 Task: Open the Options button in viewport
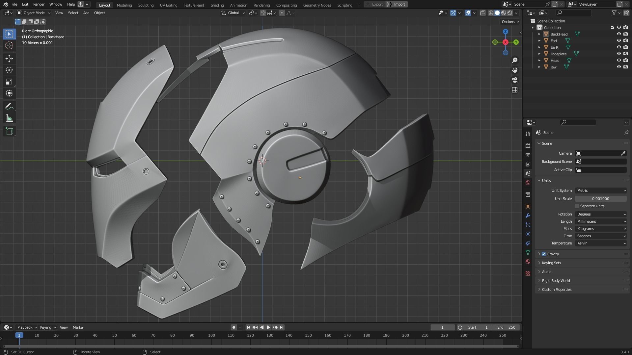510,22
